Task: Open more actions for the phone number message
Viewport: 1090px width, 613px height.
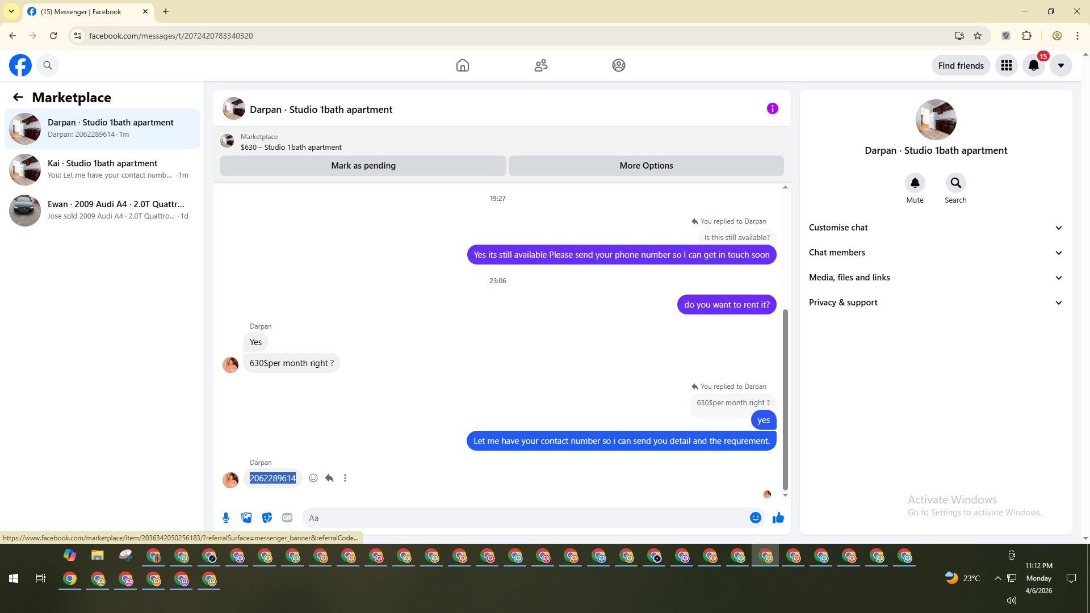Action: [345, 478]
